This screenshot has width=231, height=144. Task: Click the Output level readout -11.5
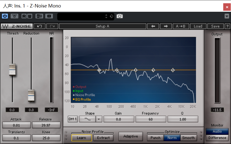click(217, 110)
